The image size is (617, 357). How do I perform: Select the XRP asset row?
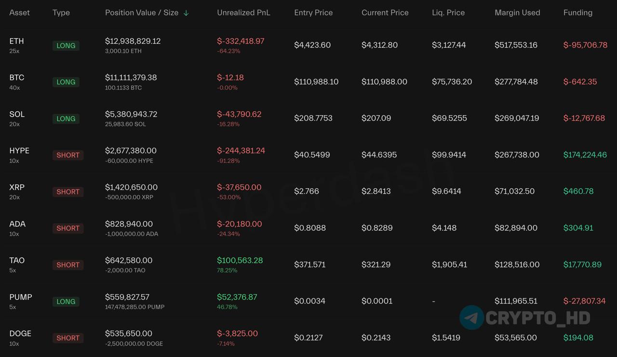(17, 187)
